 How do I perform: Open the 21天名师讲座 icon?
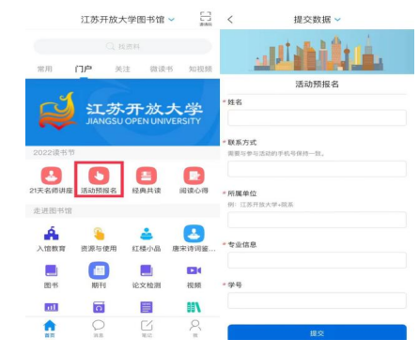(x=52, y=176)
